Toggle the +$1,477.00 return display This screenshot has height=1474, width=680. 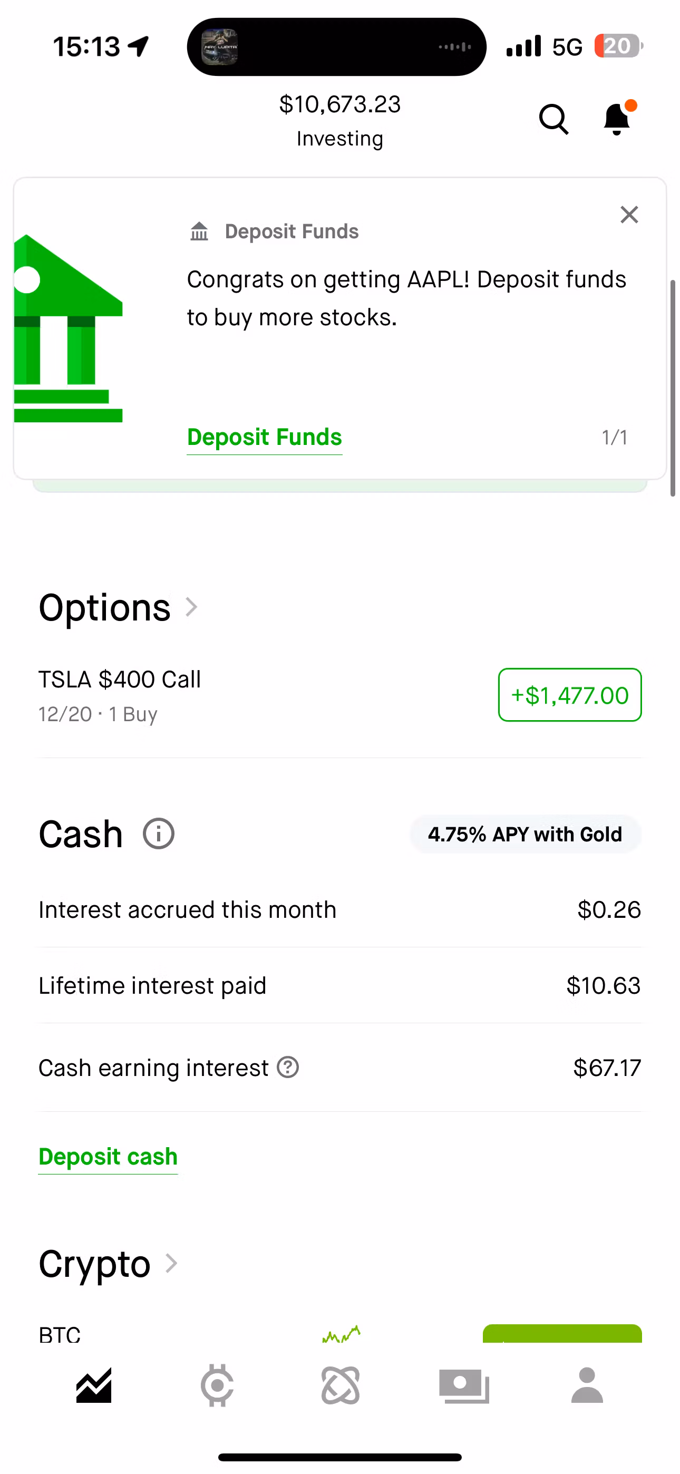[569, 695]
